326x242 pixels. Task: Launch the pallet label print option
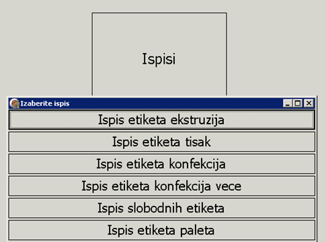click(x=161, y=230)
